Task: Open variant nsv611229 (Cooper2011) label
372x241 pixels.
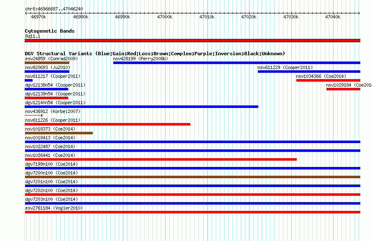Action: pyautogui.click(x=285, y=67)
